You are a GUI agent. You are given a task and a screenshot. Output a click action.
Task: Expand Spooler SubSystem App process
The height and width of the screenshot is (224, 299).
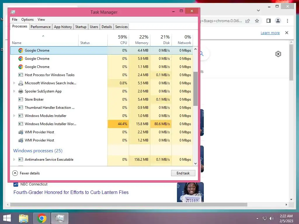tap(14, 91)
